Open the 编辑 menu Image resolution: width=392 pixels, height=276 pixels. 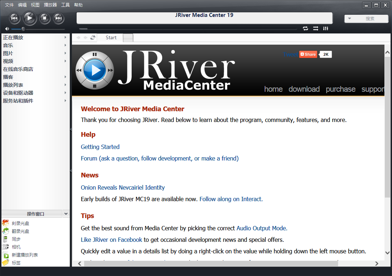22,5
